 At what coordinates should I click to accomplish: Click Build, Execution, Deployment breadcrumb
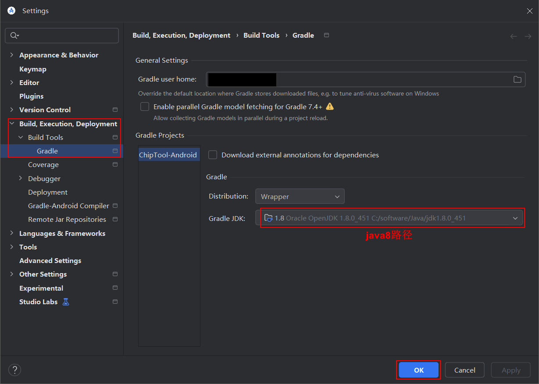181,35
